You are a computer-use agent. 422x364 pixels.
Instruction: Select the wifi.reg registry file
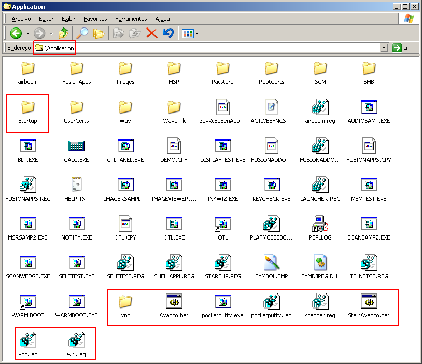[x=76, y=346]
